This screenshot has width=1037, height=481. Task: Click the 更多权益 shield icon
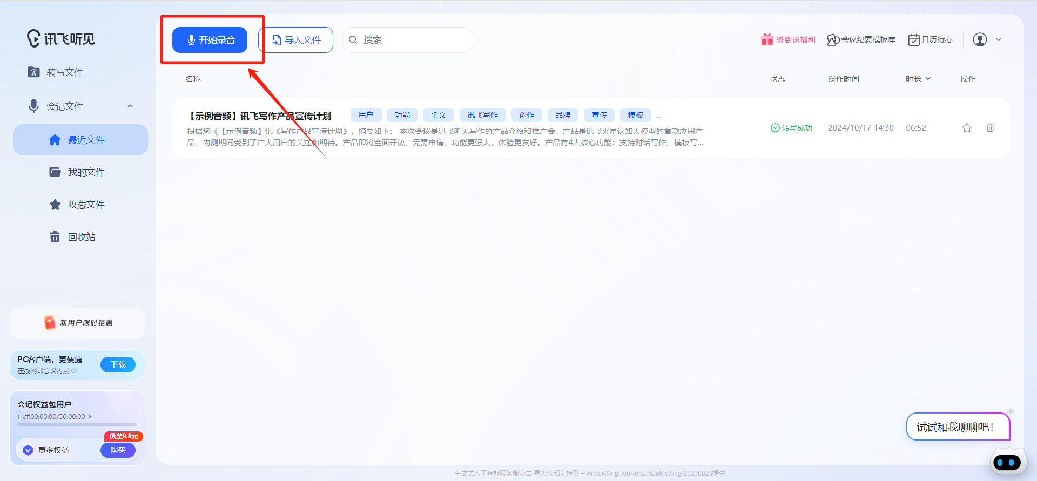click(x=28, y=450)
